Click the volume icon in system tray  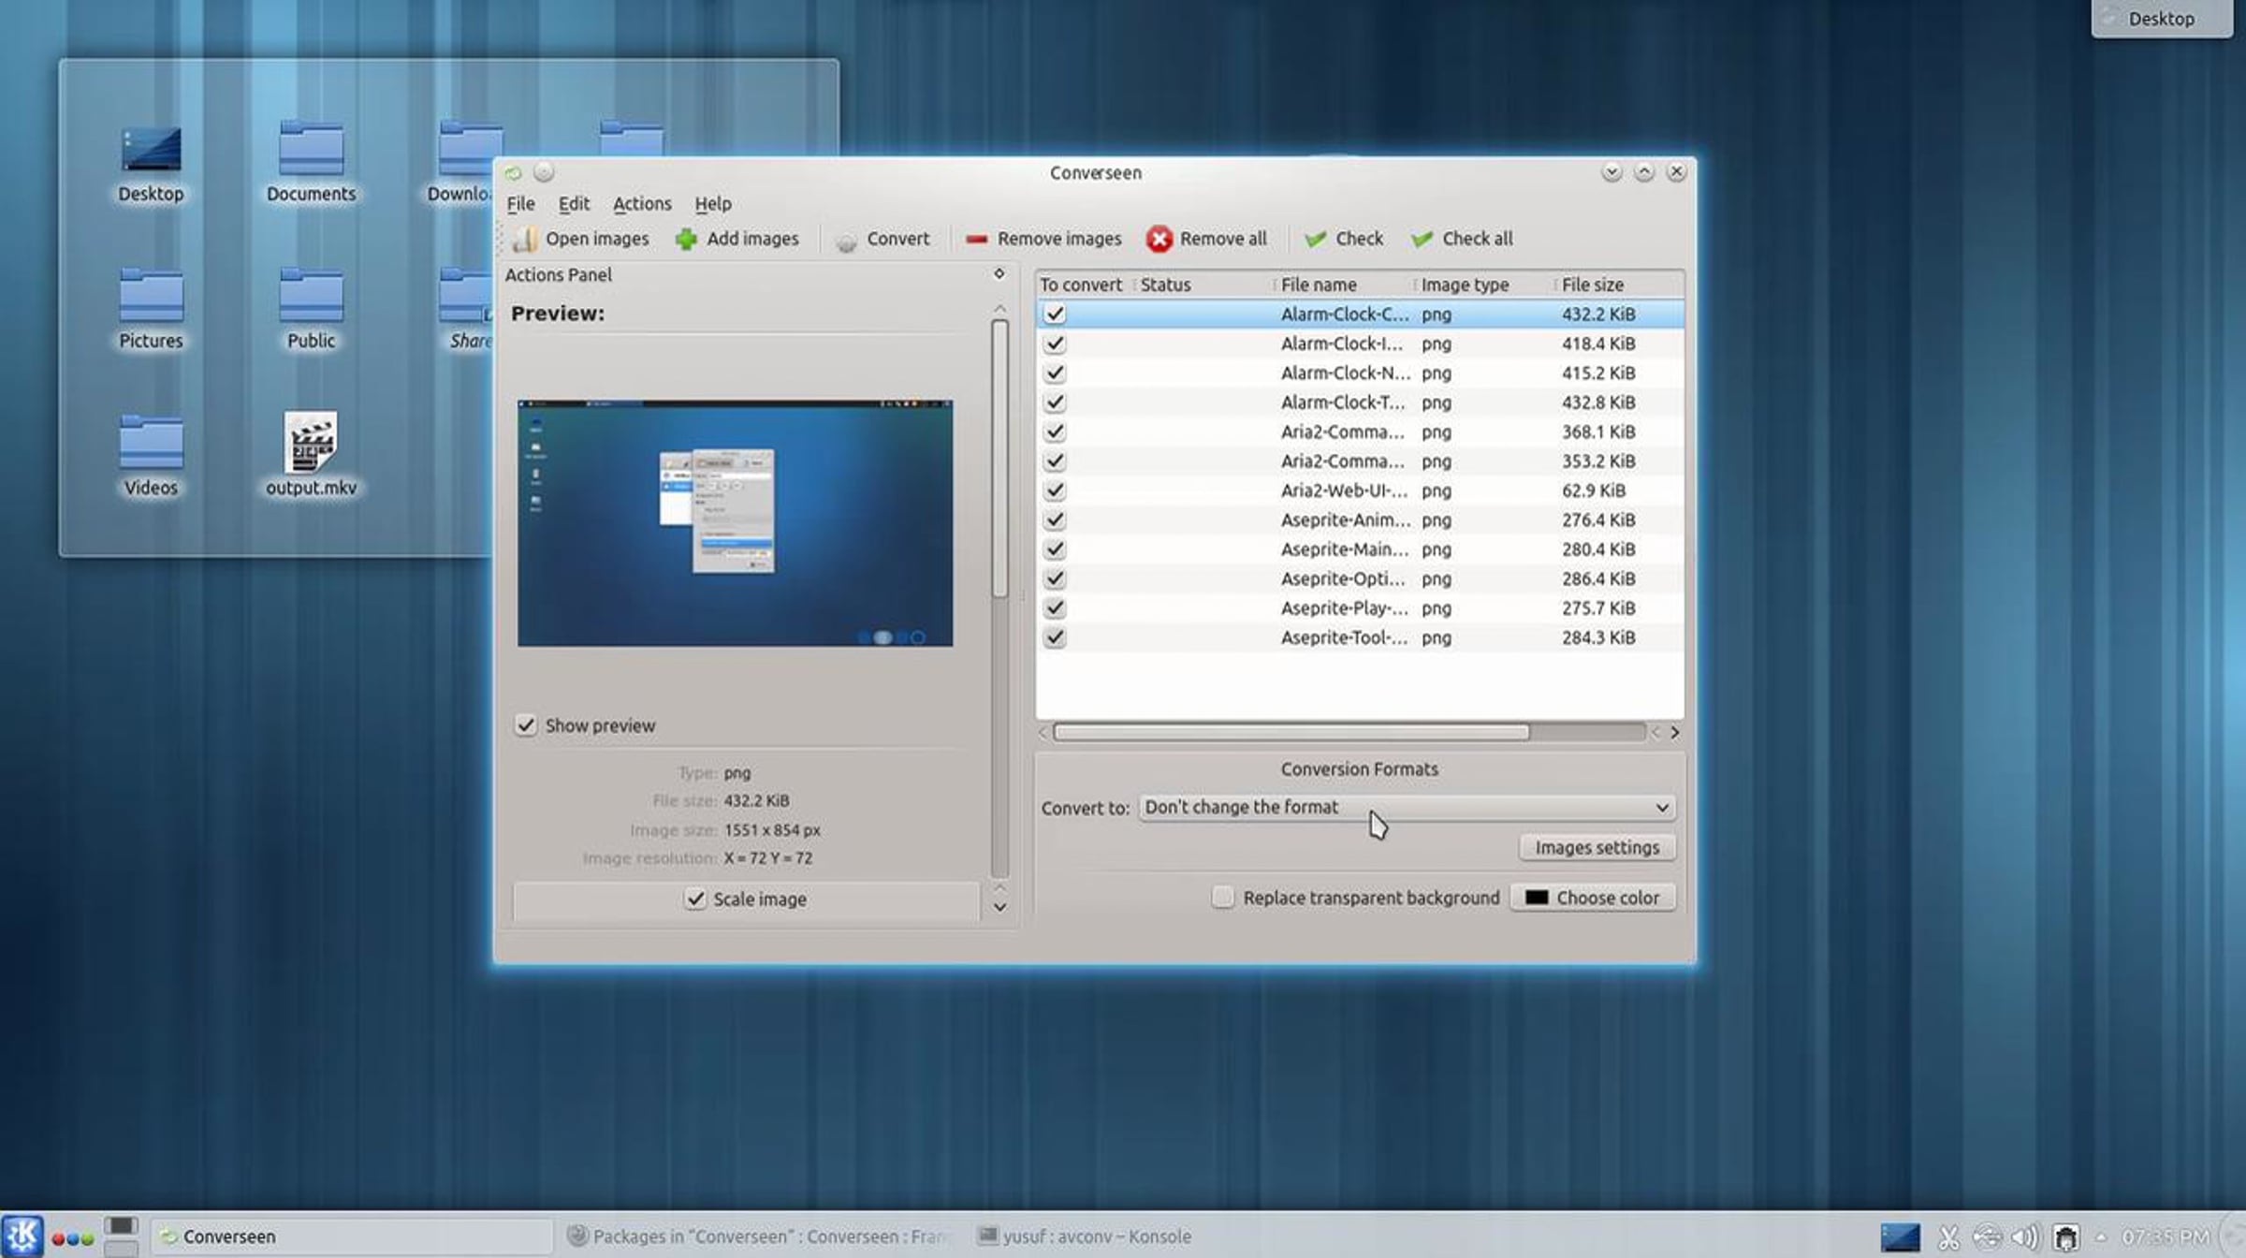pos(2024,1237)
